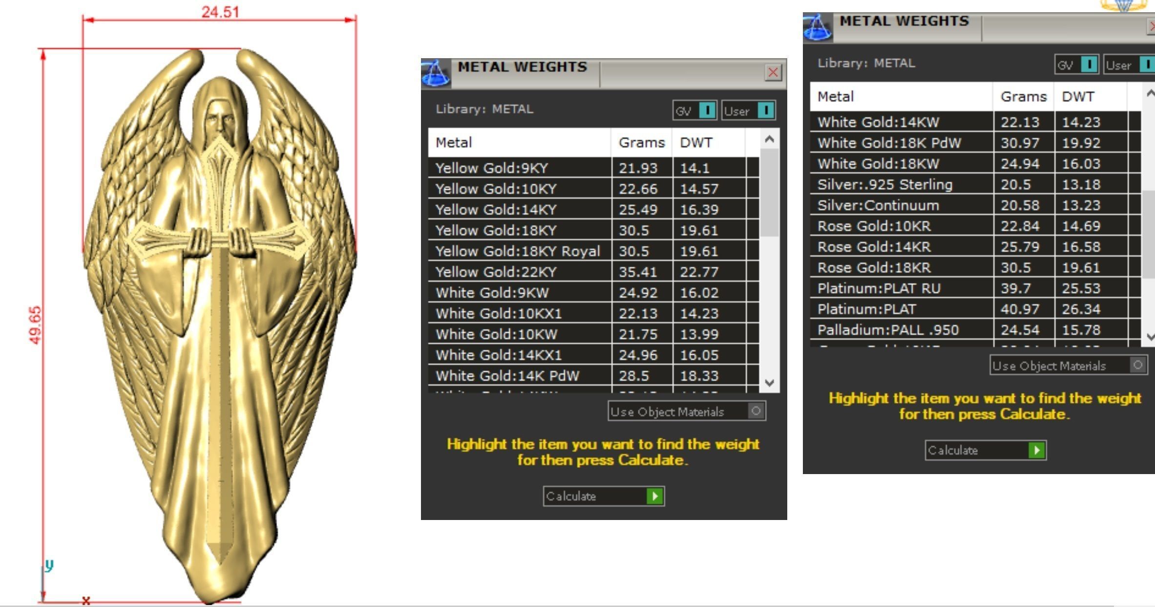Select Platinum:PLAT row

975,309
